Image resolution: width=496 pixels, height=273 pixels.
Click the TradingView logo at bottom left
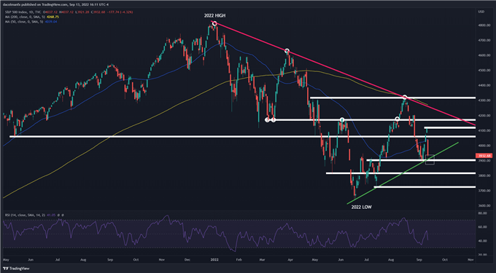click(17, 269)
